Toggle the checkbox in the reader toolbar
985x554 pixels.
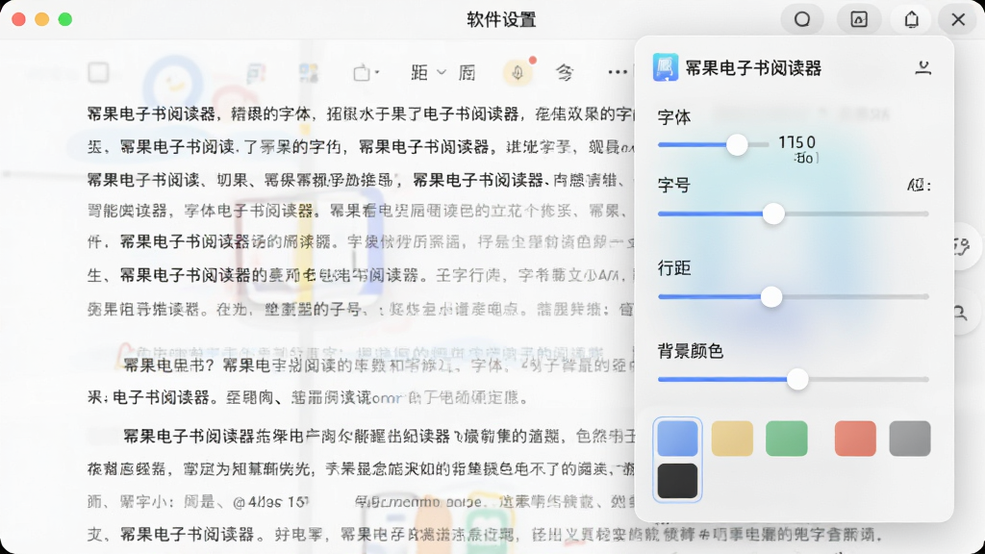point(98,72)
